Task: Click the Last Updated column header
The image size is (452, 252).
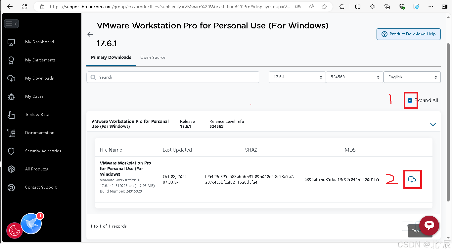Action: pyautogui.click(x=177, y=150)
